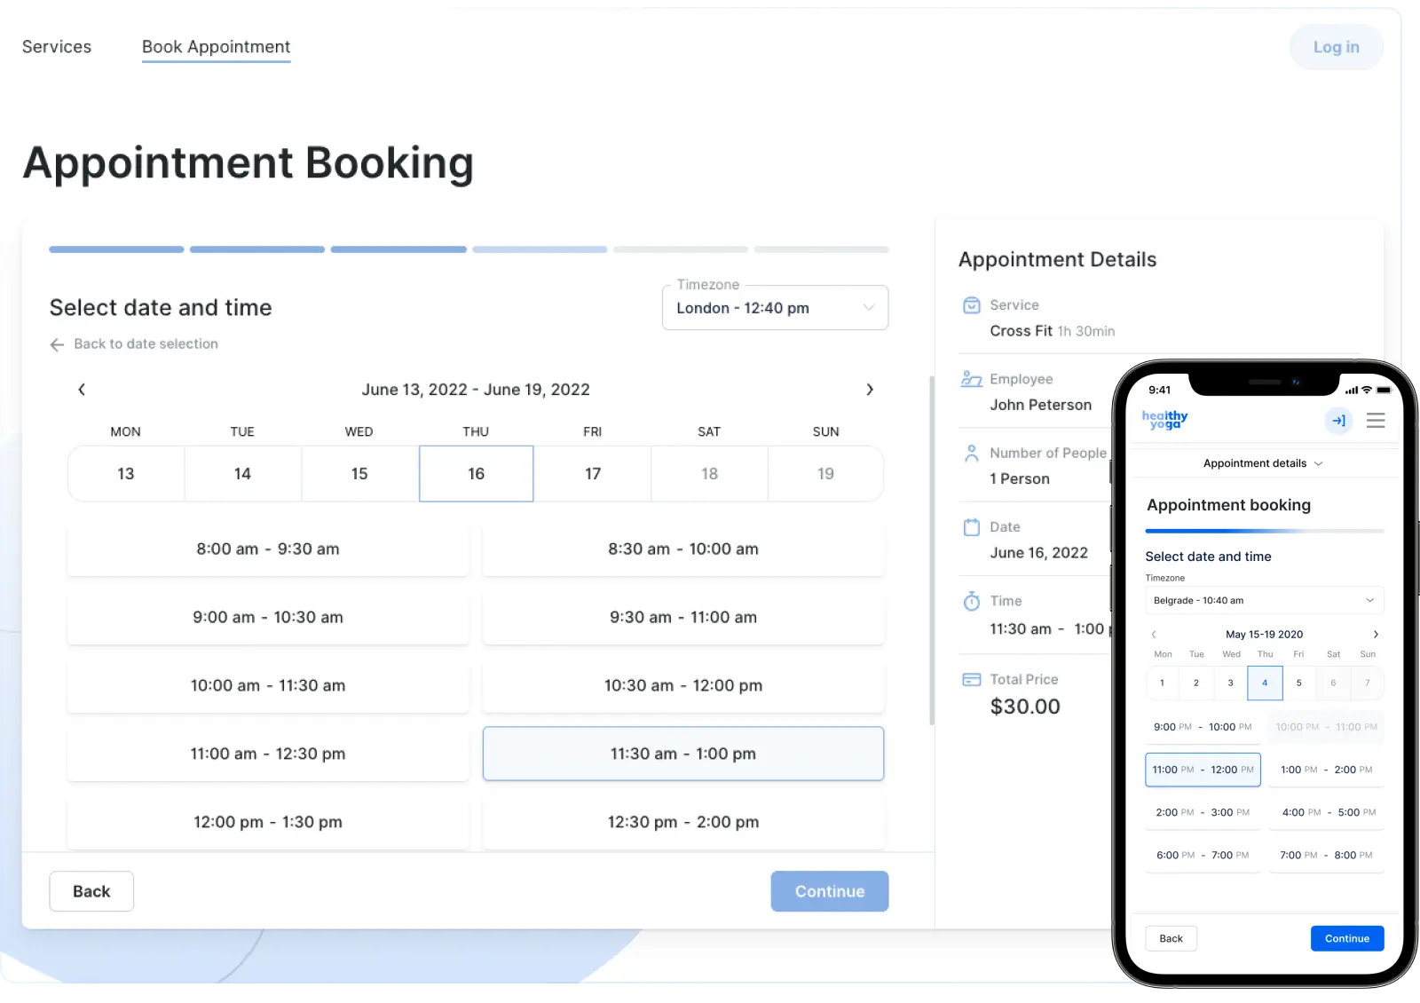
Task: Click the next week chevron on the calendar
Action: tap(870, 389)
